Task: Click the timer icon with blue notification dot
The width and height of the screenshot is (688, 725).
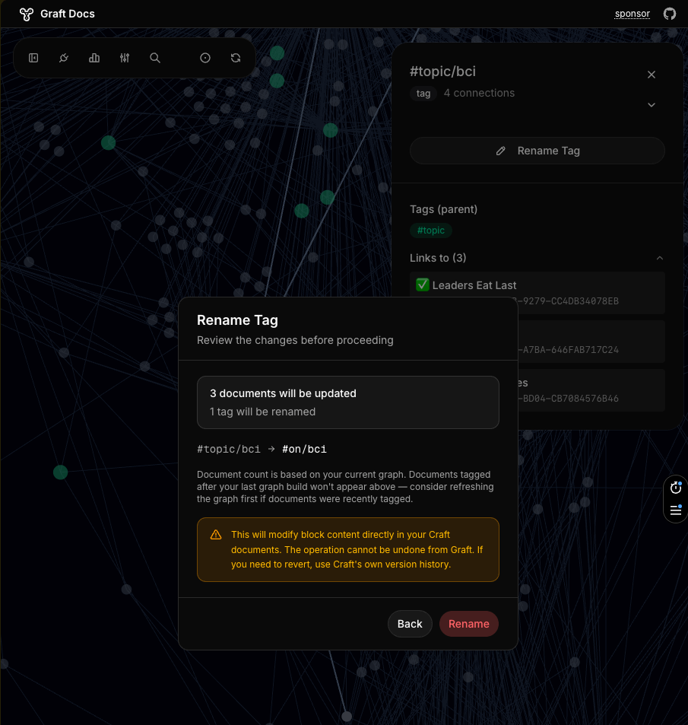Action: point(675,487)
